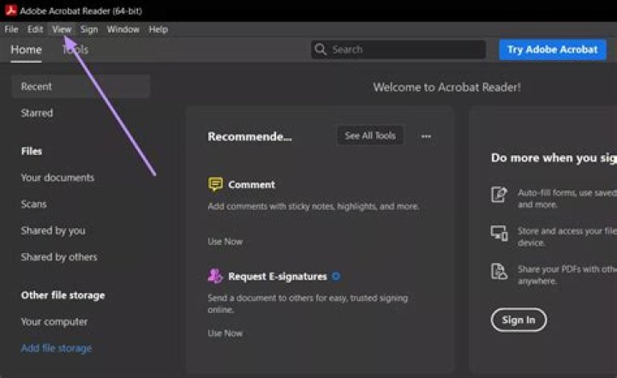This screenshot has height=378, width=617.
Task: Click the yellow Comment tool icon
Action: [215, 184]
